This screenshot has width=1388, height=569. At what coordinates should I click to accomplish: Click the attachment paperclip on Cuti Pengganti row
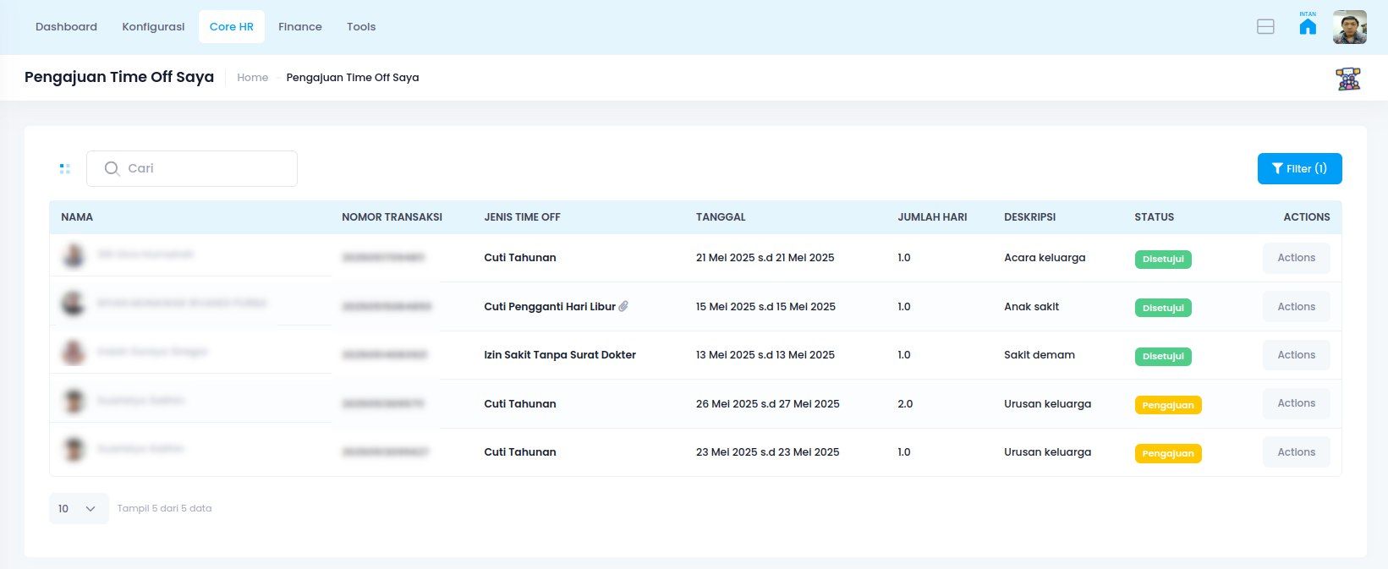click(623, 306)
